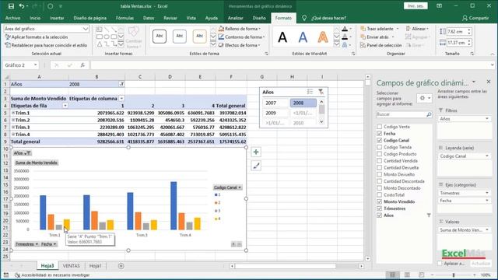The width and height of the screenshot is (498, 280).
Task: Click the Save icon in title bar
Action: [x=11, y=6]
